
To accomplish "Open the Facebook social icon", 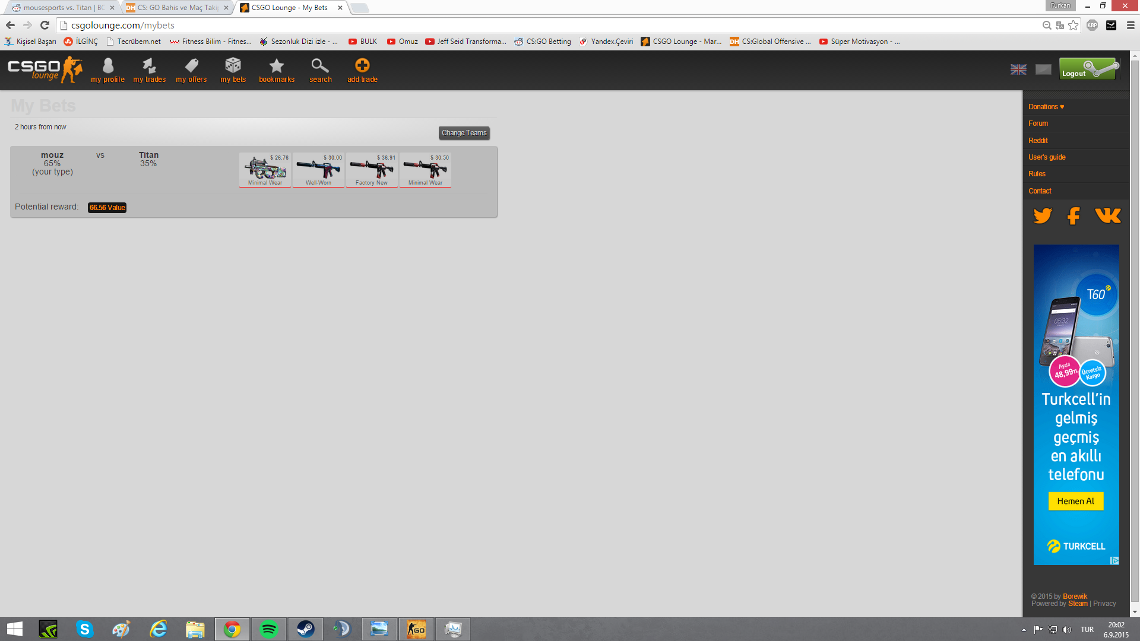I will [1073, 215].
